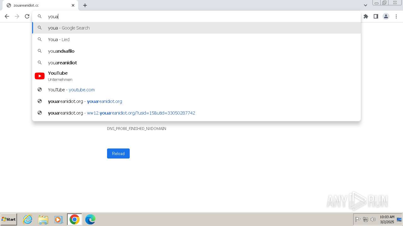Click the Chrome taskbar icon
Viewport: 403px width, 226px height.
click(75, 219)
